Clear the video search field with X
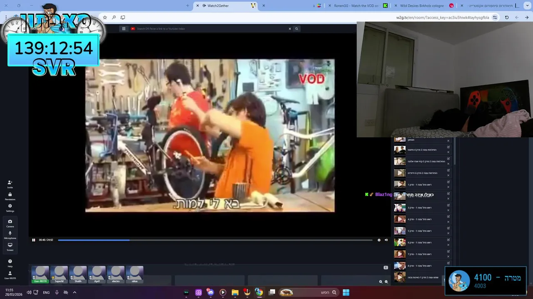533x299 pixels. click(290, 29)
